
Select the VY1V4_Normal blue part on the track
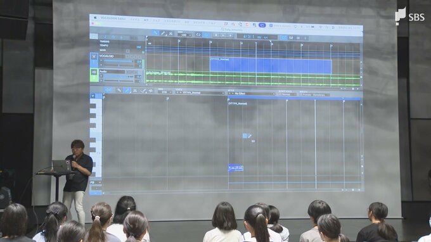[x=271, y=66]
